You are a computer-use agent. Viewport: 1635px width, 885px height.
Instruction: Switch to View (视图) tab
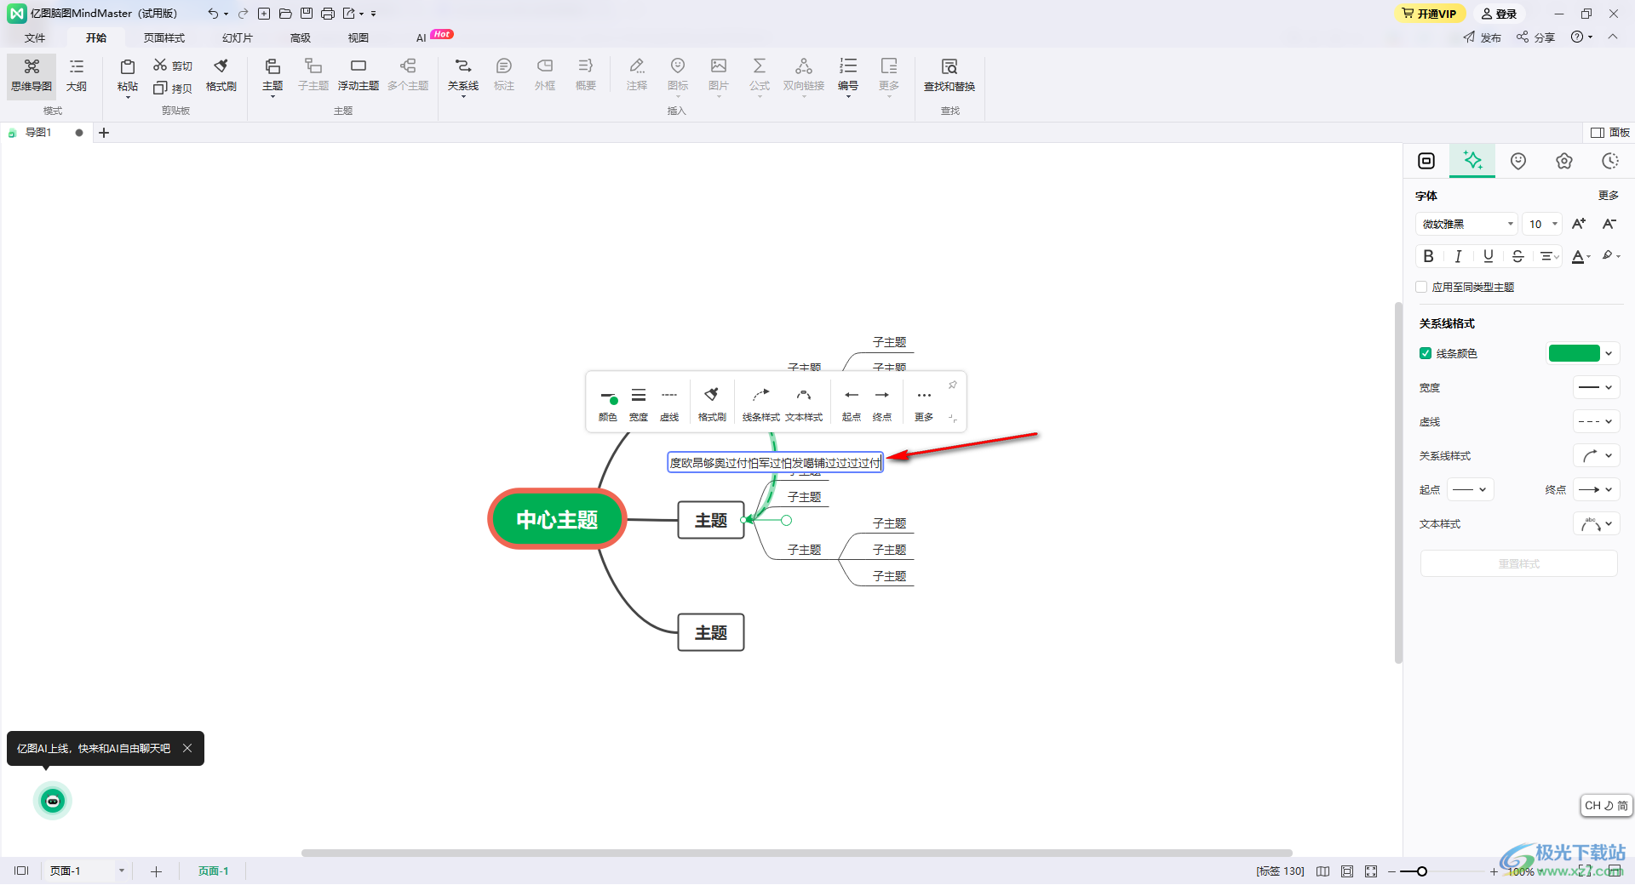[x=359, y=37]
